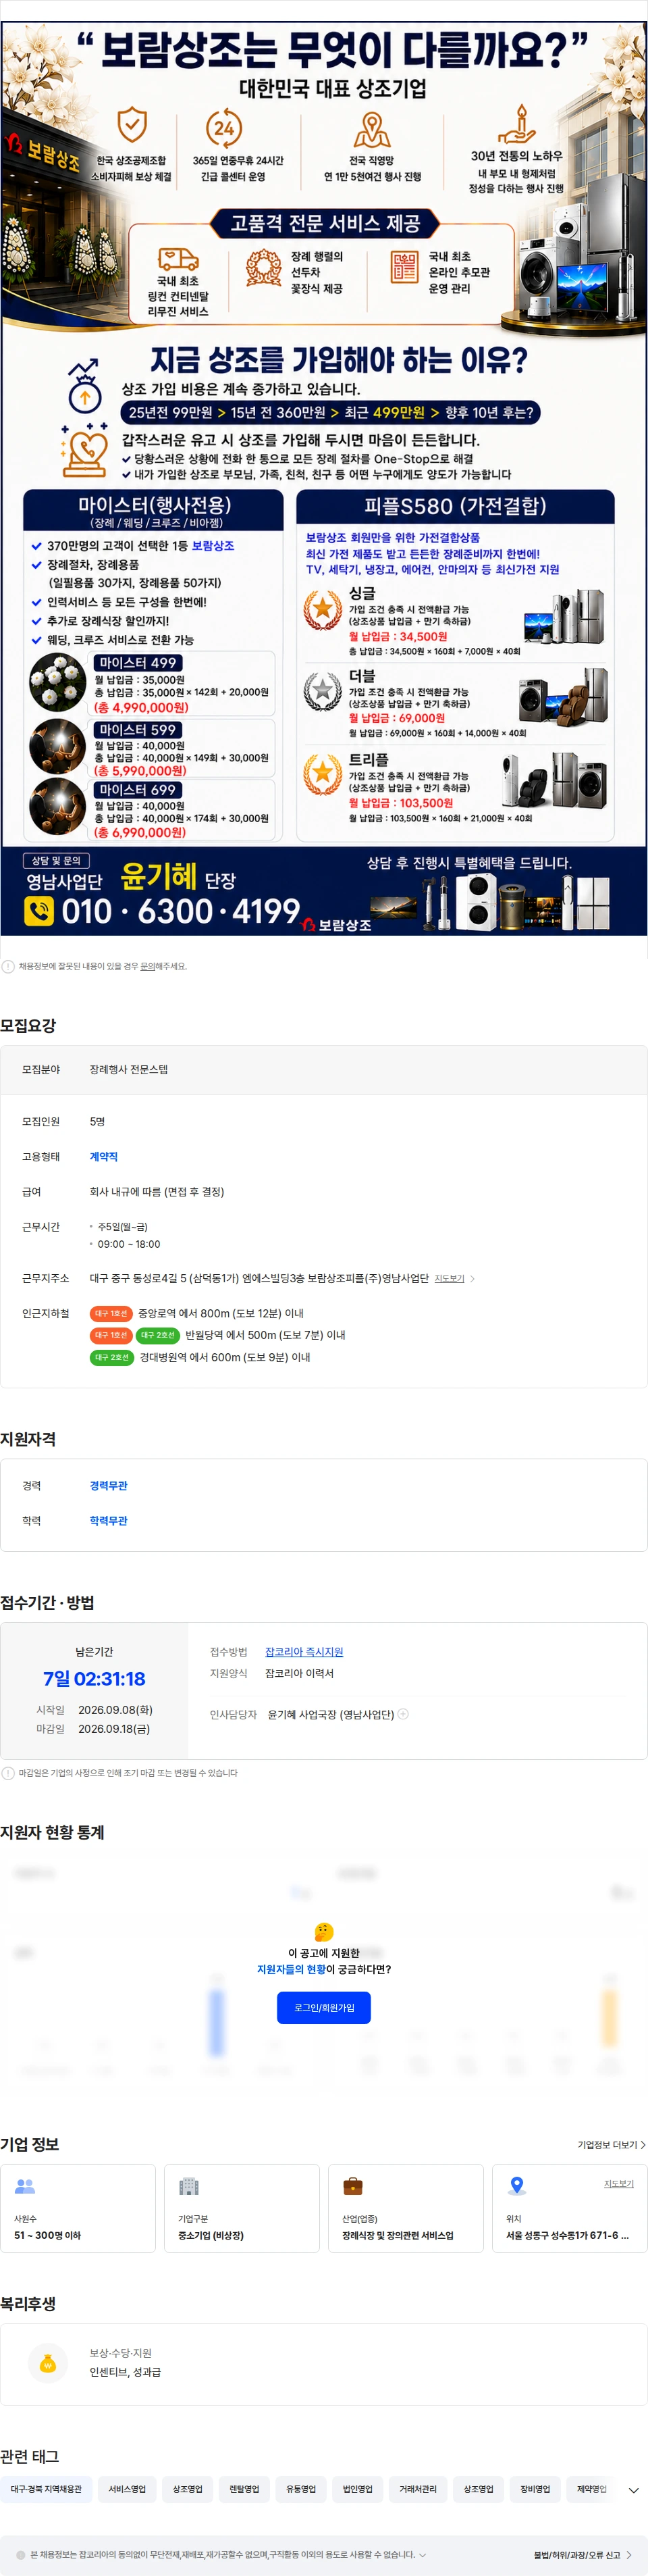Click the info icon beside 마감일 notice
The image size is (648, 2576).
tap(8, 1773)
